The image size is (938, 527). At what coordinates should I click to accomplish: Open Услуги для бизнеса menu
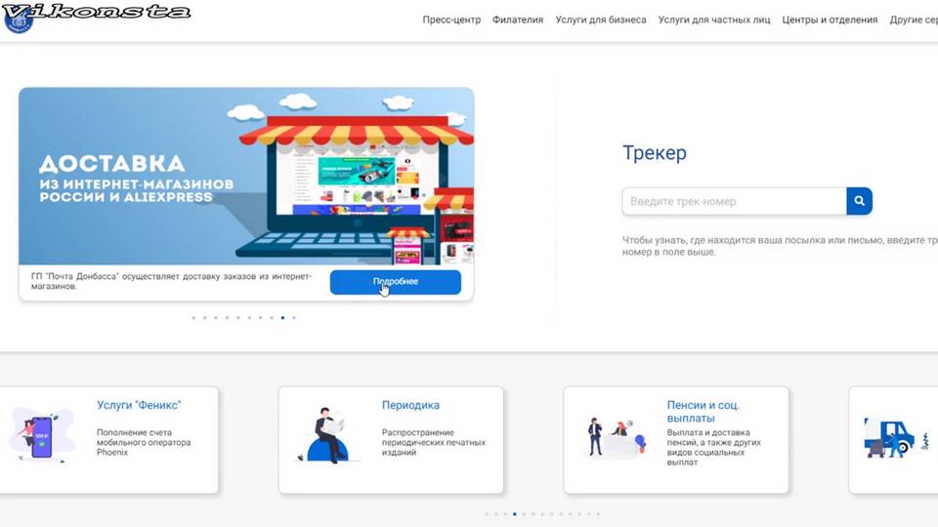click(x=601, y=20)
